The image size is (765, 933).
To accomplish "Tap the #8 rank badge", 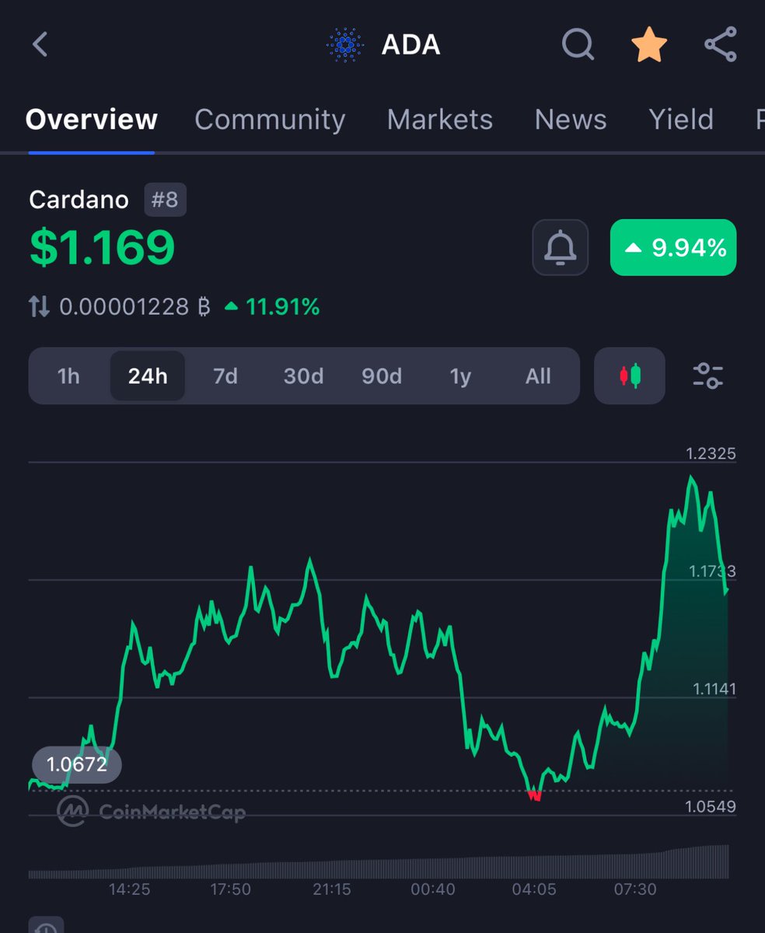I will (x=165, y=200).
